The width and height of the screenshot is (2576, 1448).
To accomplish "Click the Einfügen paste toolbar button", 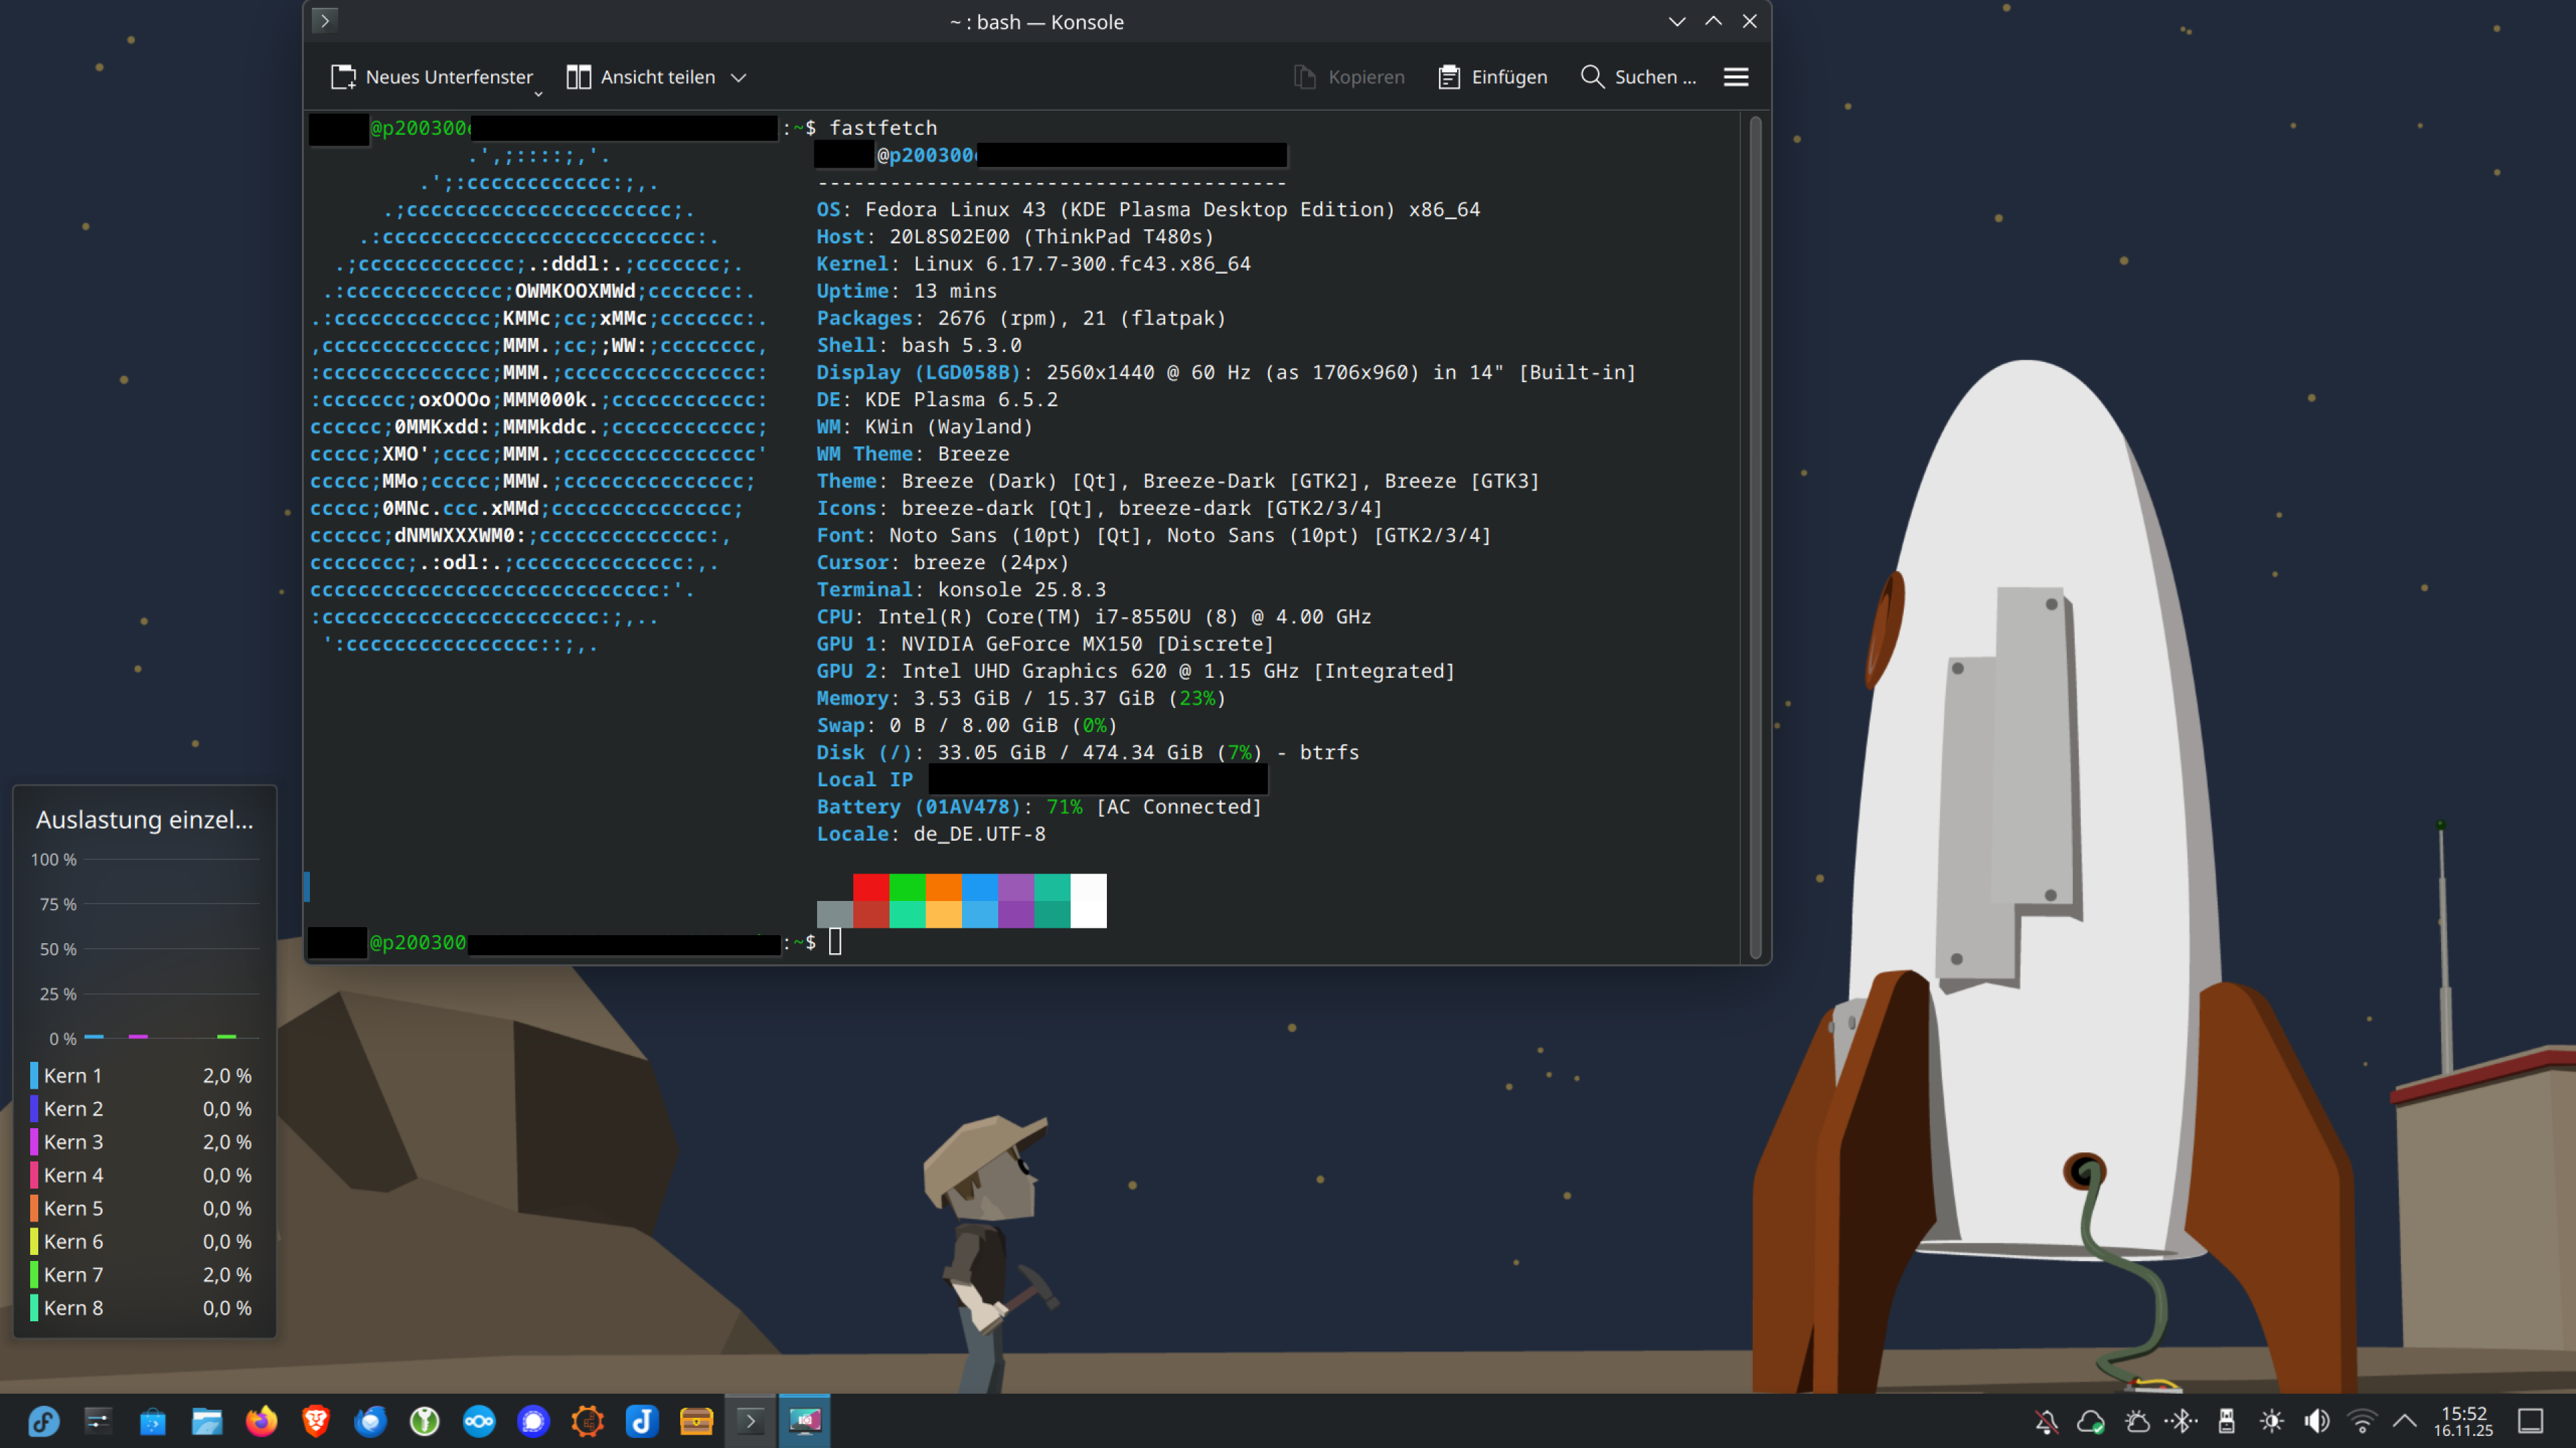I will pos(1492,77).
